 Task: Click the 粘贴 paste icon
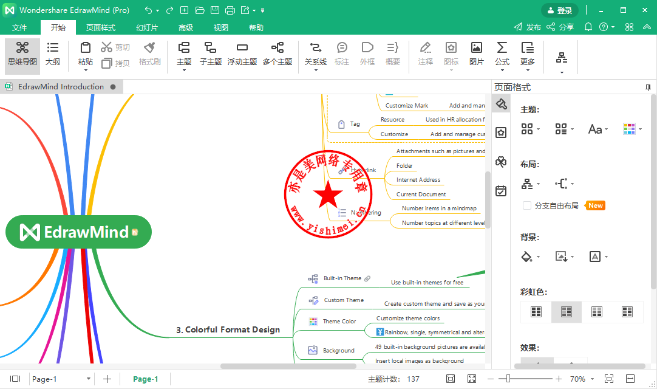click(86, 47)
